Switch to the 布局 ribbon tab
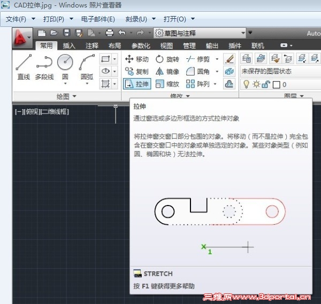The height and width of the screenshot is (304, 321). point(114,45)
